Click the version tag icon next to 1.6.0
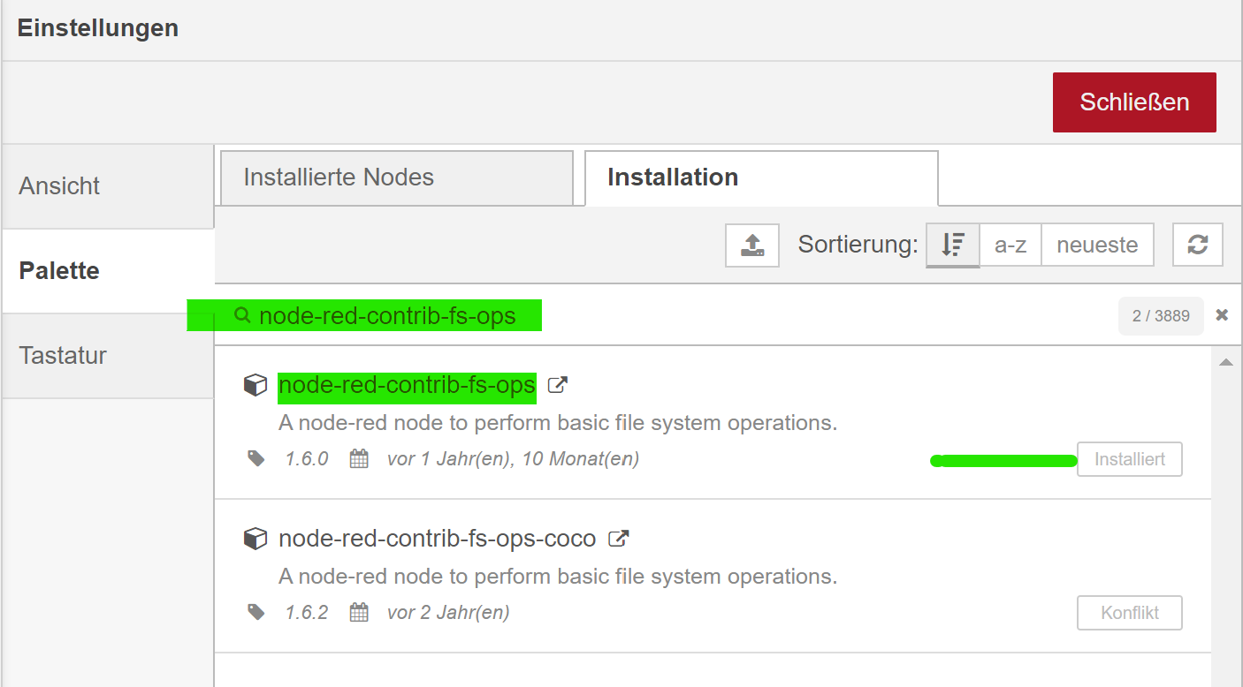The height and width of the screenshot is (687, 1243). (x=256, y=459)
